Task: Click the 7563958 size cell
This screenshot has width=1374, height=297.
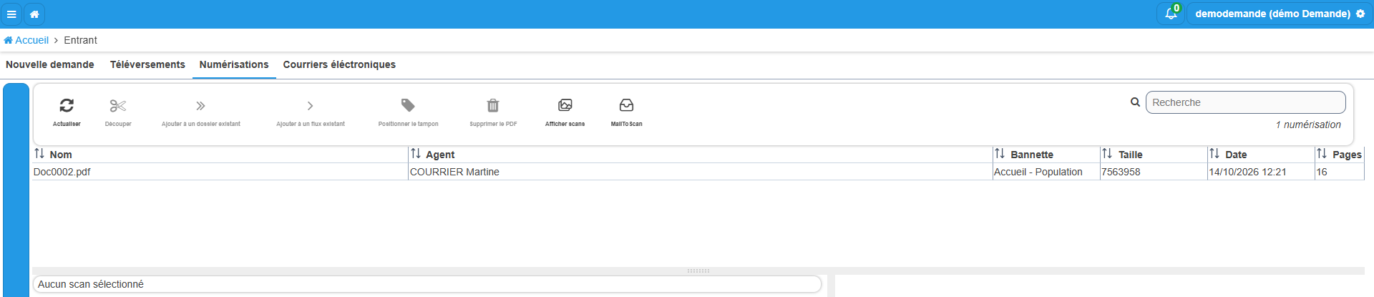Action: pos(1153,172)
